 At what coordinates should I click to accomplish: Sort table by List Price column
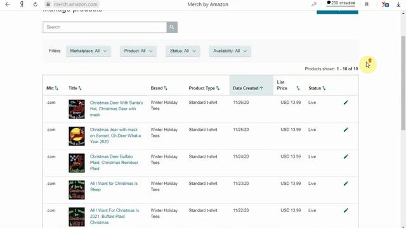coord(288,85)
